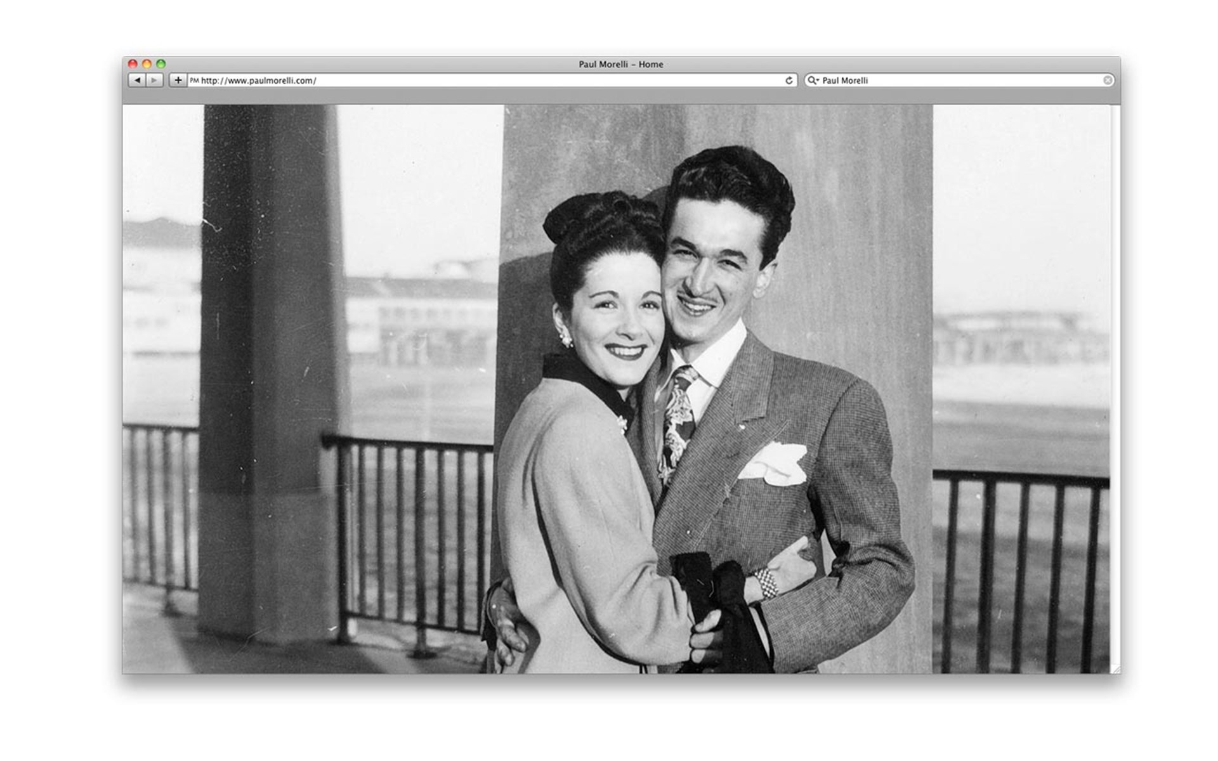Click the paulmorelli.com URL address field
This screenshot has height=761, width=1218.
click(x=482, y=81)
